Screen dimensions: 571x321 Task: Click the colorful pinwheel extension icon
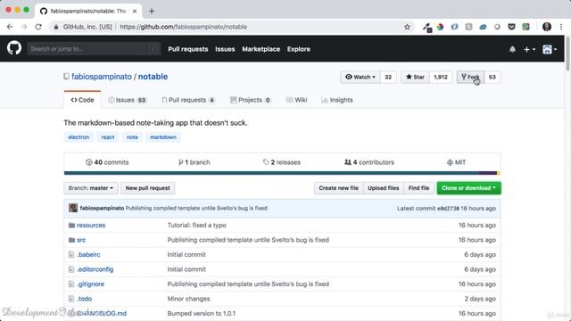click(x=440, y=27)
